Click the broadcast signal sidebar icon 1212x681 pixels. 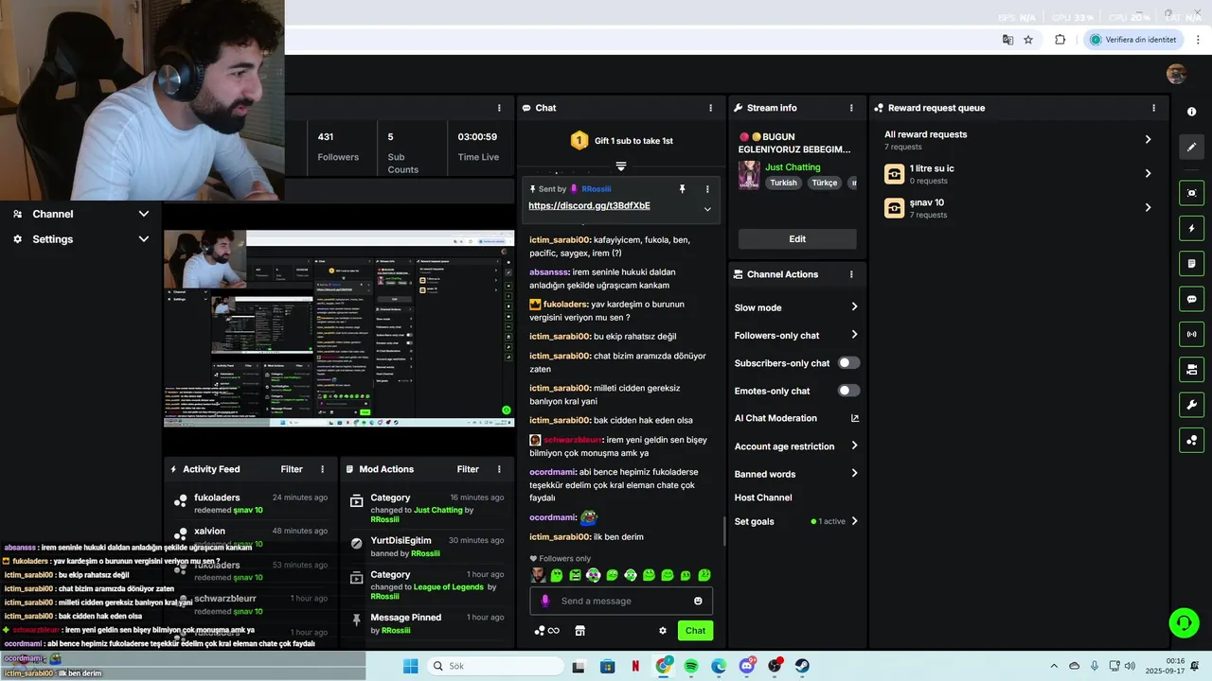pos(1191,334)
